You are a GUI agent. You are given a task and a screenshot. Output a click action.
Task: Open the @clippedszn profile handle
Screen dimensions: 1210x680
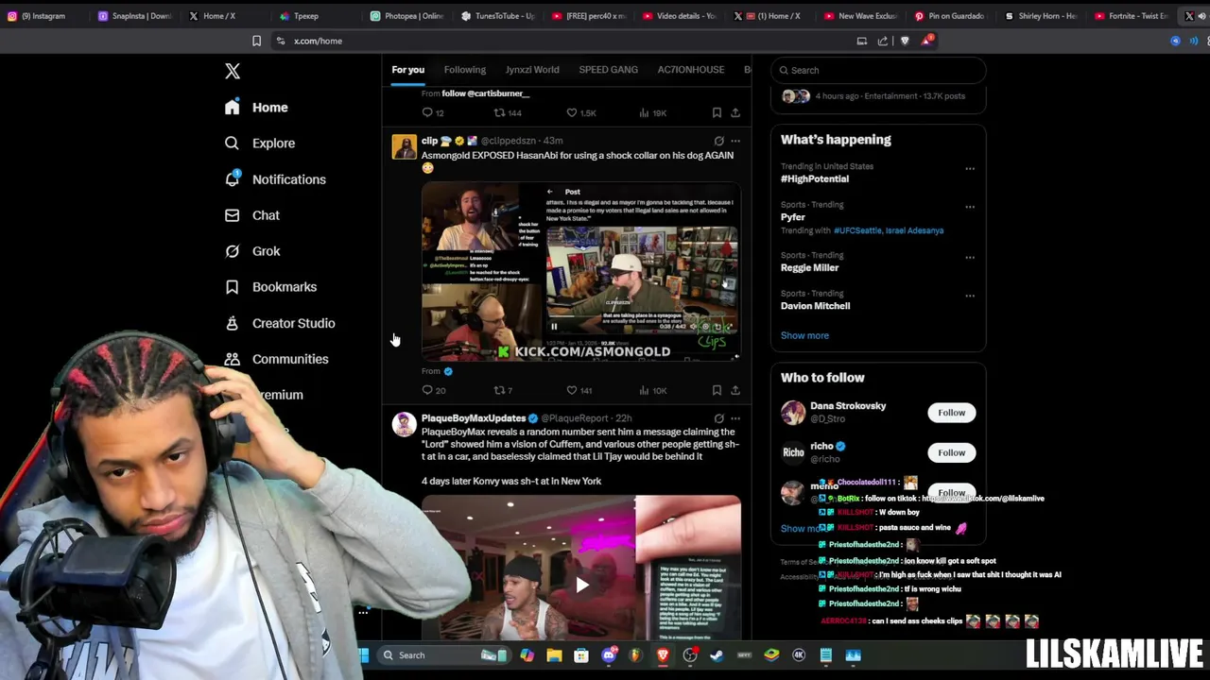pyautogui.click(x=509, y=141)
